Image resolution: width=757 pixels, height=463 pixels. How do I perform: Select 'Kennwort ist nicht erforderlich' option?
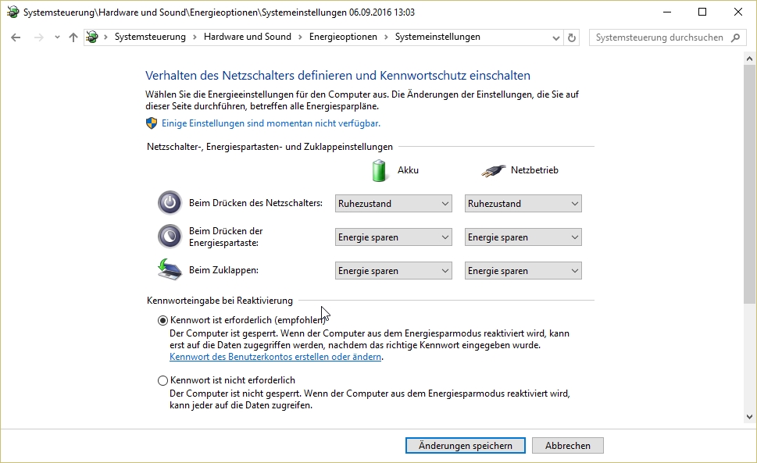(x=162, y=380)
